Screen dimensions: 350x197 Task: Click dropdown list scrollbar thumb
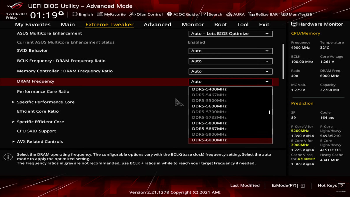point(269,112)
